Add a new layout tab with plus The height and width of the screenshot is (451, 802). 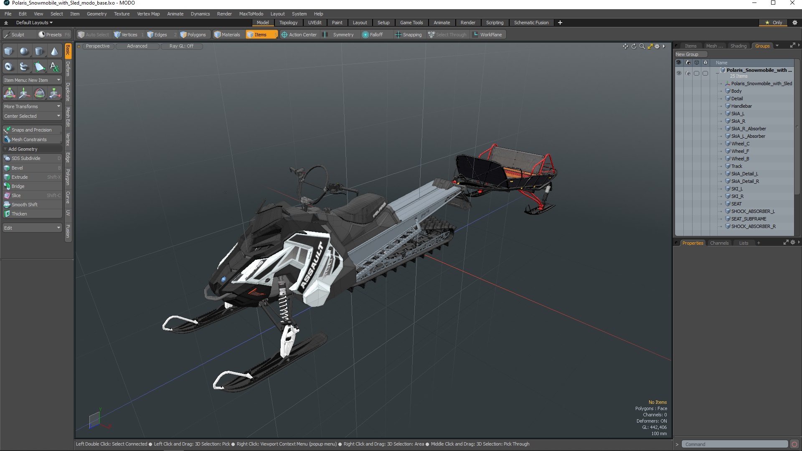point(560,23)
